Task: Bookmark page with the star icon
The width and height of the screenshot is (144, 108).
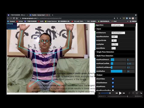Action: [x=120, y=18]
